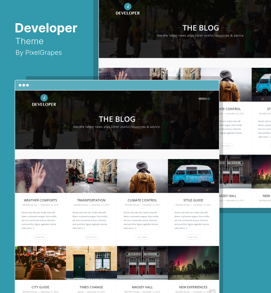Click the Weather Comforts excerpt text
271x293 pixels.
39,220
